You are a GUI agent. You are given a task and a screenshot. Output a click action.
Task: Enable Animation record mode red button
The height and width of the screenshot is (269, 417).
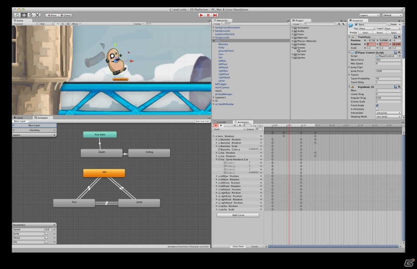click(216, 125)
